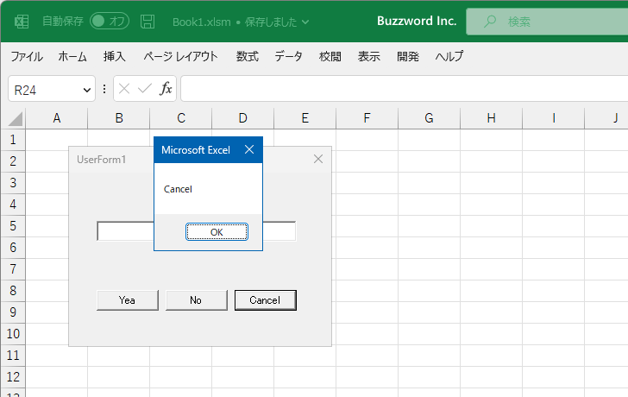Click the Save floppy disk icon
Image resolution: width=628 pixels, height=397 pixels.
148,22
